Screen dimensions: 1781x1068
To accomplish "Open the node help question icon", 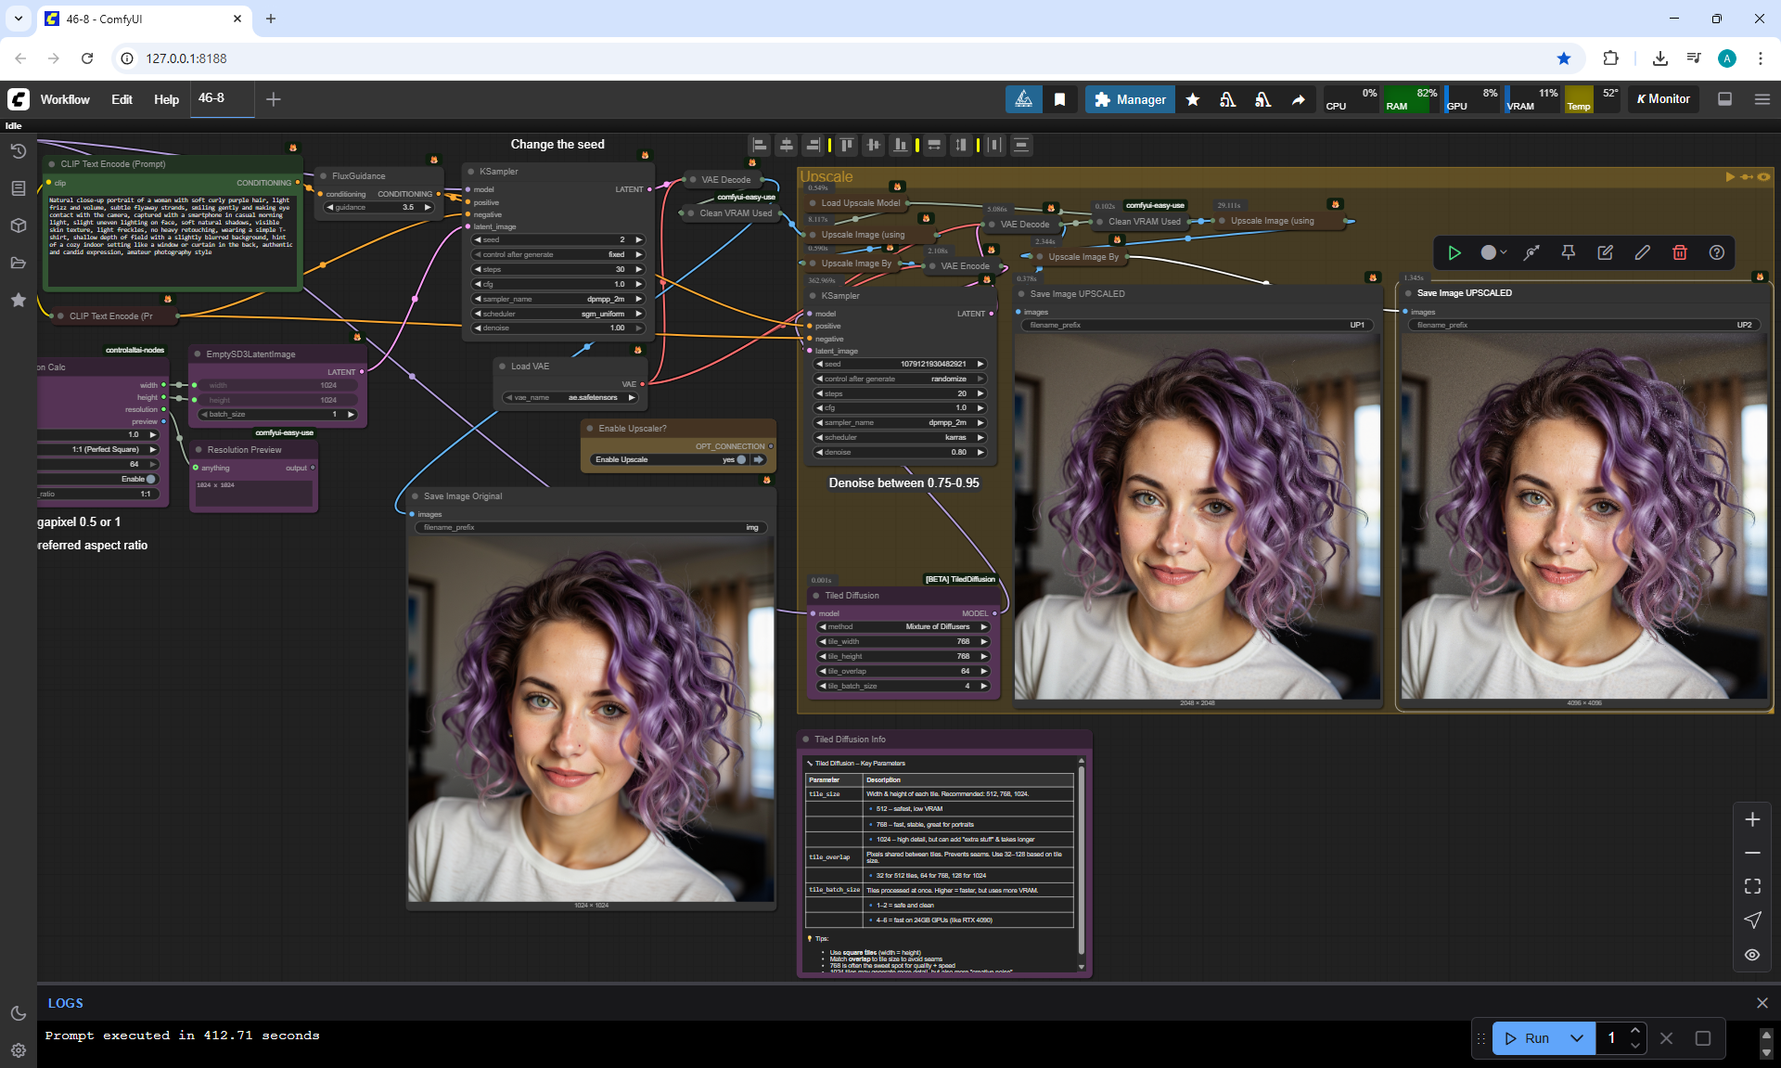I will pos(1716,252).
